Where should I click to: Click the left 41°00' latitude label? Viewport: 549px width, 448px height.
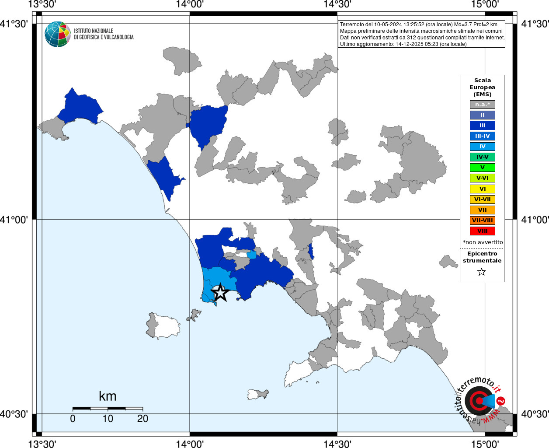(x=14, y=220)
